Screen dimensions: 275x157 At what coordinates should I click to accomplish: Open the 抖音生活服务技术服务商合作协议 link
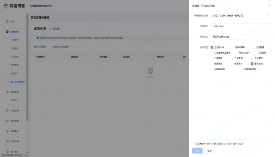(227, 144)
